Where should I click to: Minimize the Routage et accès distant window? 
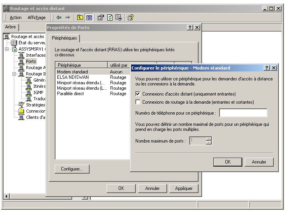tap(265, 9)
